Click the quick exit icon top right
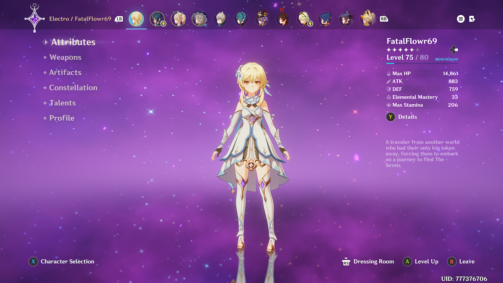Screen dimensions: 503x283 click(x=472, y=19)
